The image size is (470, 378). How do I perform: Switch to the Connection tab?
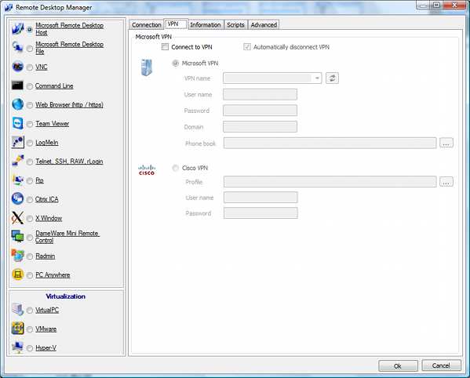pyautogui.click(x=146, y=25)
